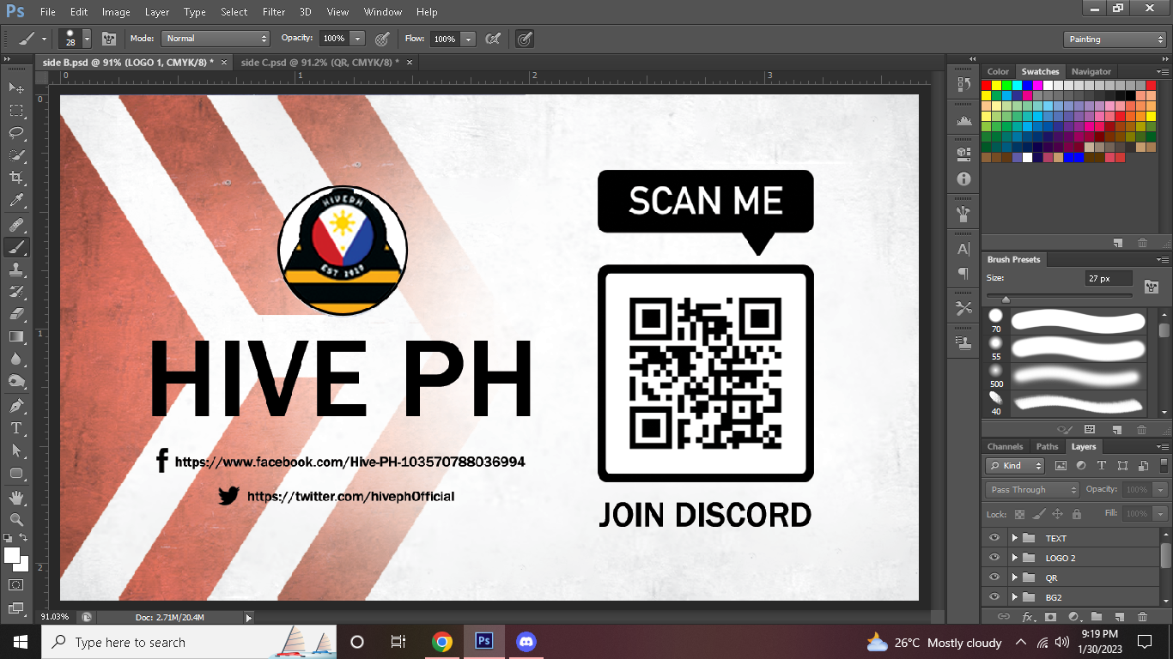Open Chrome from the taskbar
The height and width of the screenshot is (659, 1173).
click(x=442, y=642)
